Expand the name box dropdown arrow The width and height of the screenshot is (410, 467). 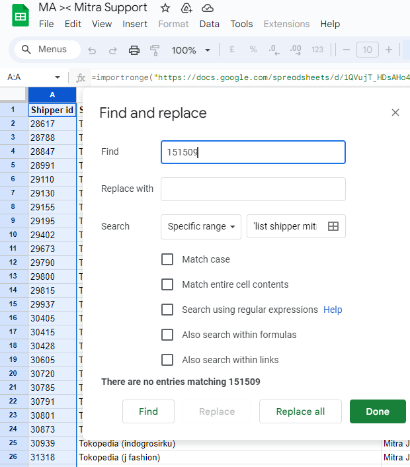(x=58, y=77)
